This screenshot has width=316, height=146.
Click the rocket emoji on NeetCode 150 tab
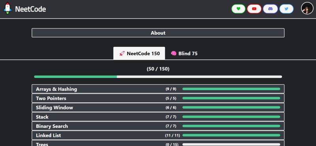[x=122, y=54]
